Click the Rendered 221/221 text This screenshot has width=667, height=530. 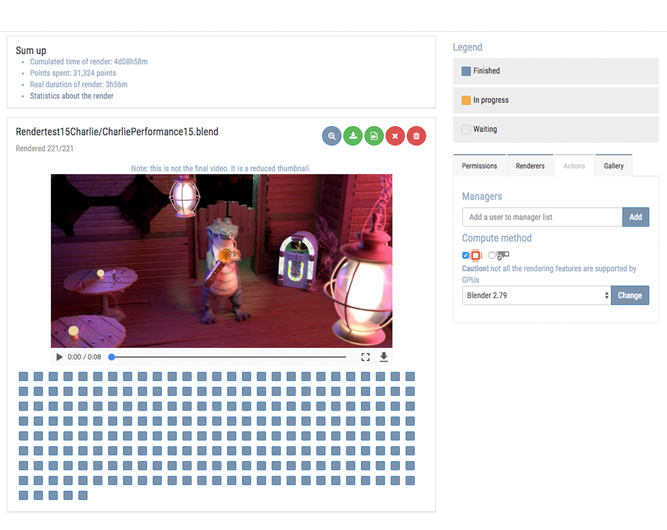pyautogui.click(x=45, y=149)
